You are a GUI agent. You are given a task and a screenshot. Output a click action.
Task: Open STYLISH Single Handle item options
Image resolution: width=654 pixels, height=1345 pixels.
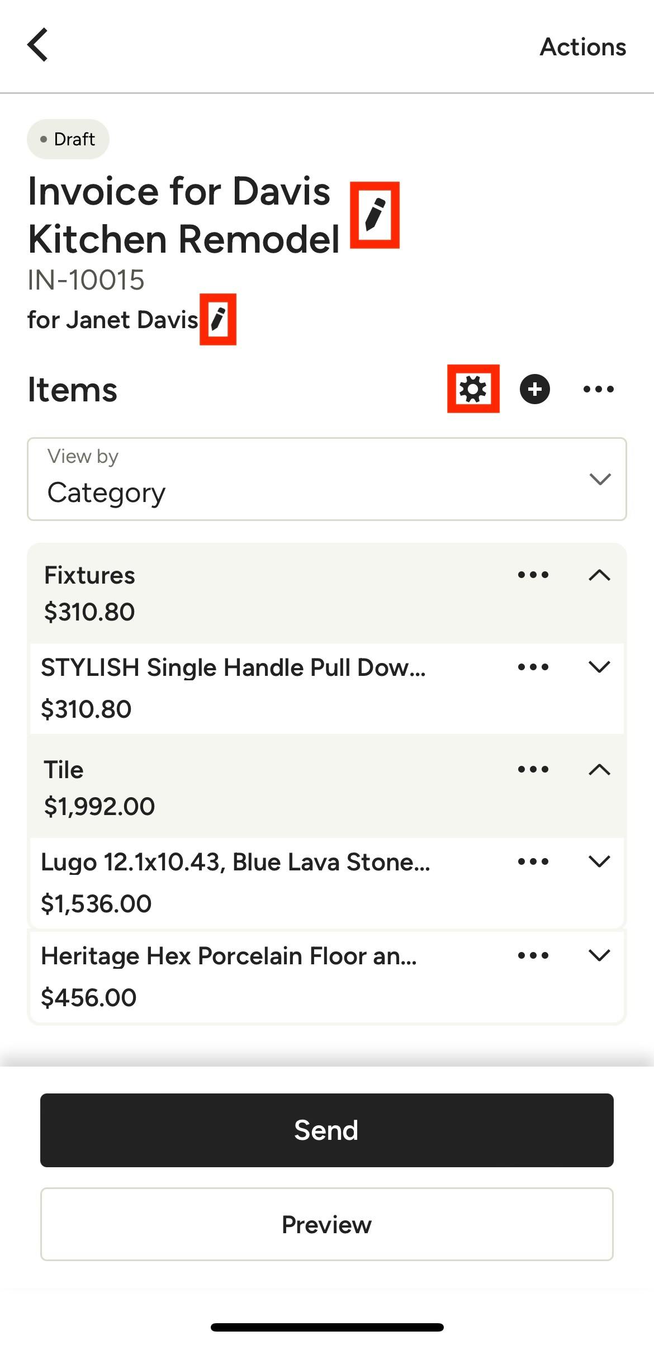click(x=533, y=667)
